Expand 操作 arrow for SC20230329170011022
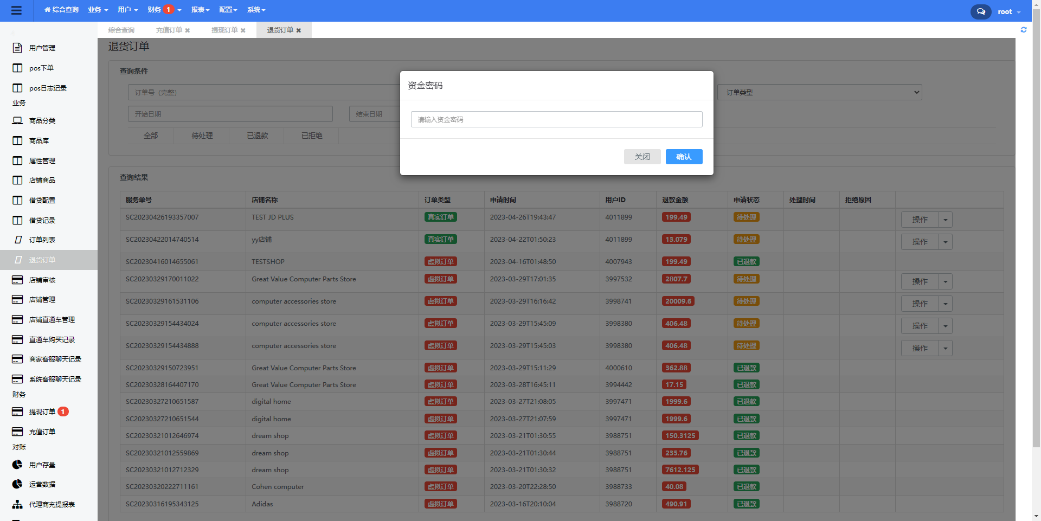Viewport: 1041px width, 521px height. pos(946,281)
